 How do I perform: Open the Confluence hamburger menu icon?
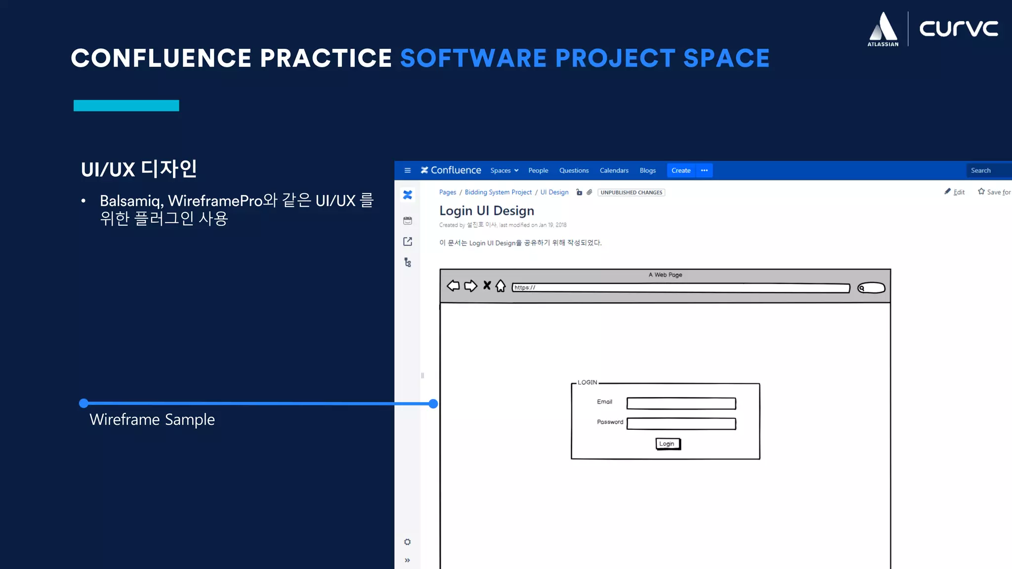pyautogui.click(x=408, y=170)
